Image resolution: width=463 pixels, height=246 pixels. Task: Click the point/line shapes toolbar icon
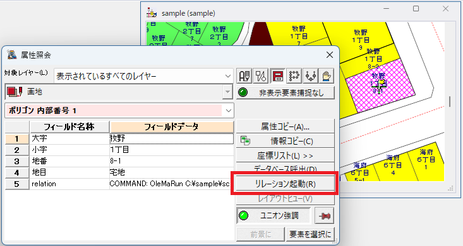(x=261, y=76)
